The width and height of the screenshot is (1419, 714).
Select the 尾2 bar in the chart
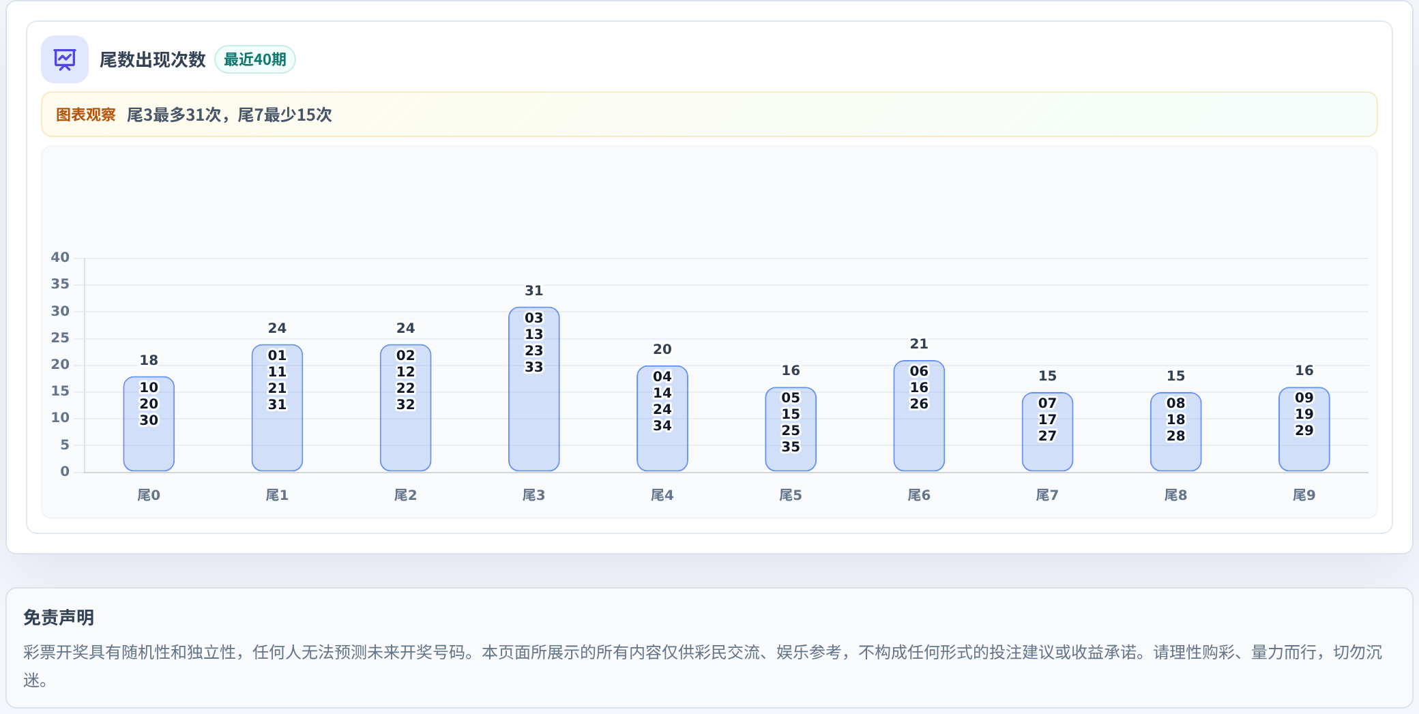pos(405,408)
